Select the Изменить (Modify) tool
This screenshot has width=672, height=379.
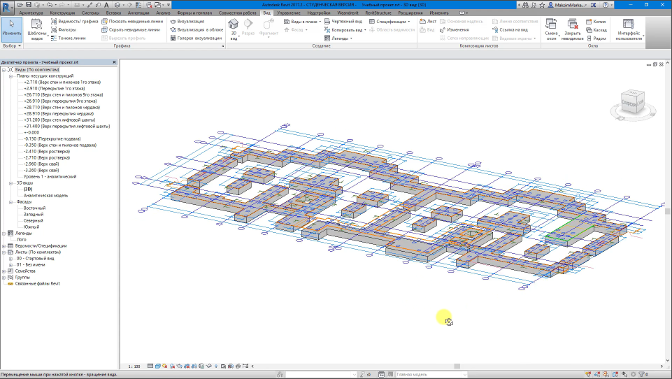point(11,27)
